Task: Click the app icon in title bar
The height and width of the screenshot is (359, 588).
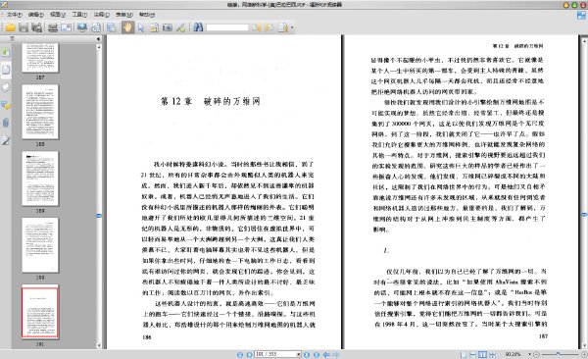Action: coord(4,5)
